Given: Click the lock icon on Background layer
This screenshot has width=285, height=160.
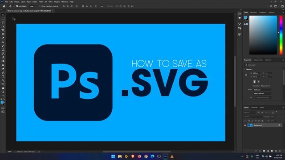Looking at the screenshot, I should pyautogui.click(x=279, y=125).
